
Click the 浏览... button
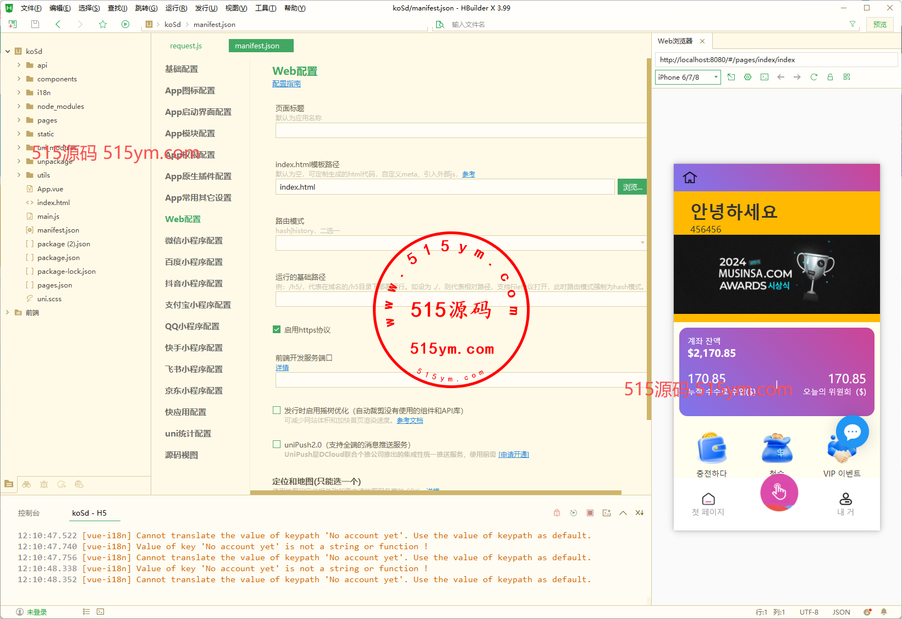632,187
